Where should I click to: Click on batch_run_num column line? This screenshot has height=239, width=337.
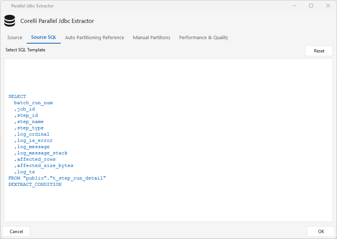33,103
